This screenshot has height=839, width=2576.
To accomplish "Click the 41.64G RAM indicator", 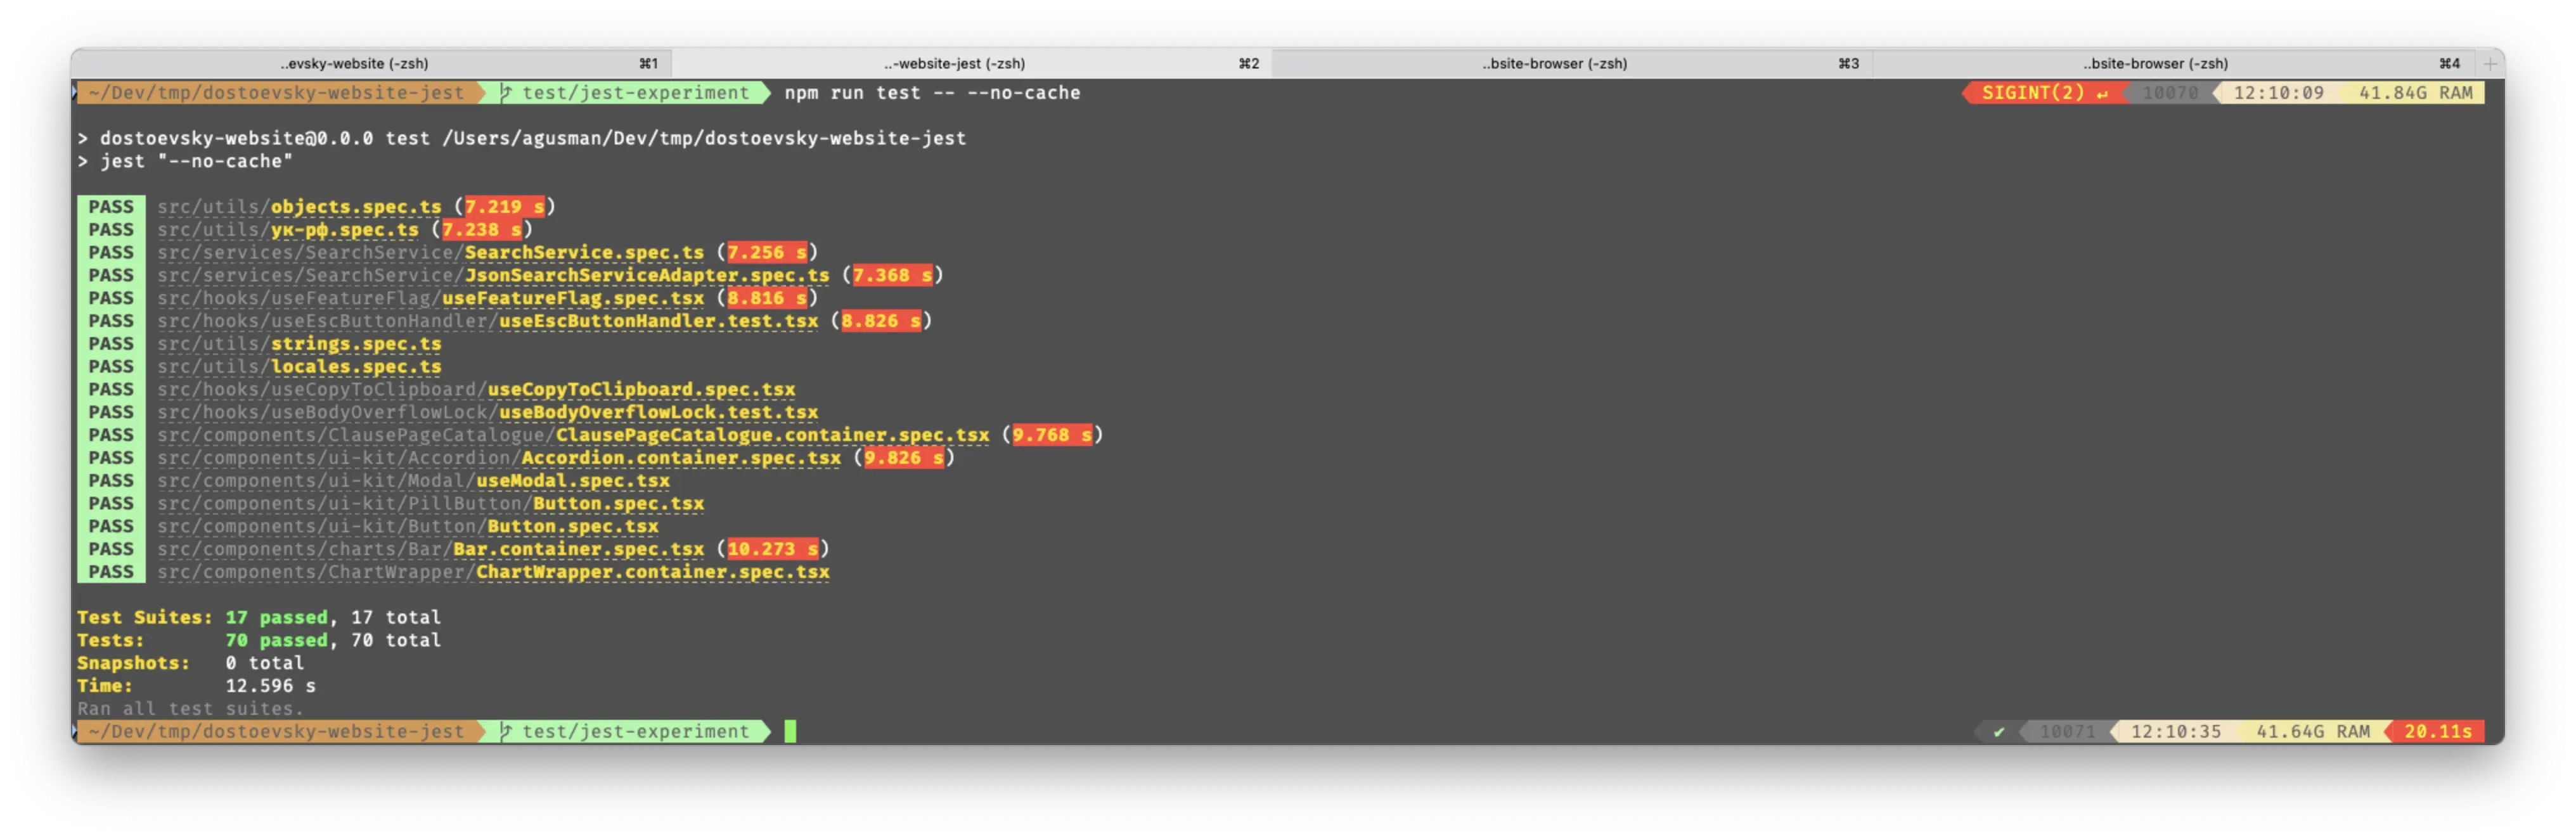I will [x=2312, y=732].
